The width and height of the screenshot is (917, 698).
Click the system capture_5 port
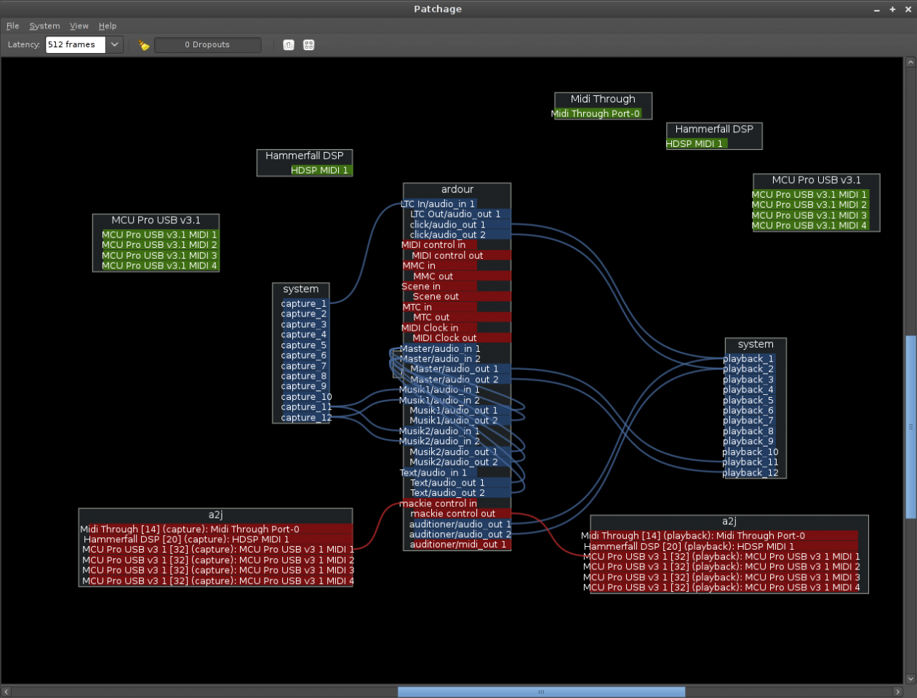[304, 345]
